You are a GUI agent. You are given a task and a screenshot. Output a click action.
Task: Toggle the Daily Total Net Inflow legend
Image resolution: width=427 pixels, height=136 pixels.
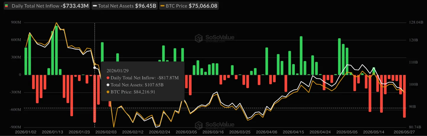tap(47, 6)
